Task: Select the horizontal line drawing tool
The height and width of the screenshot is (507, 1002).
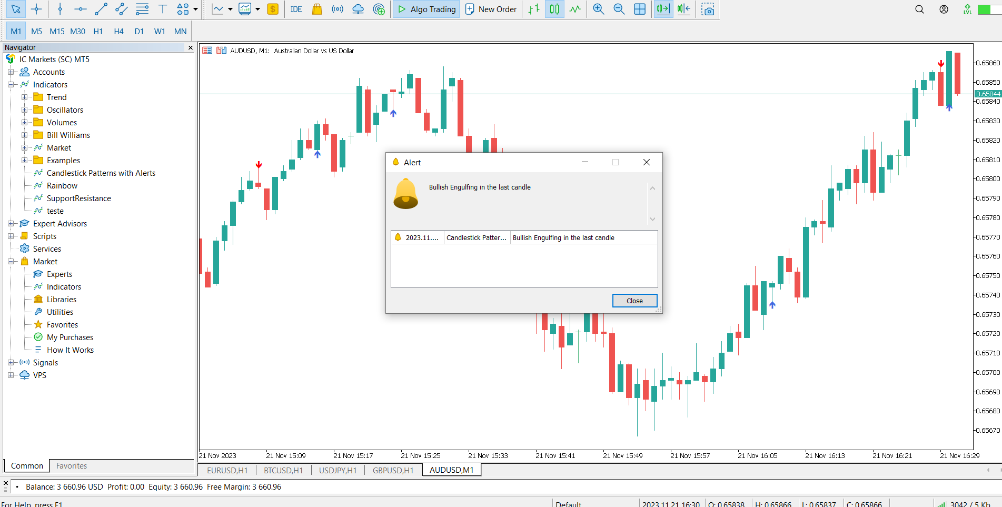Action: click(x=80, y=9)
